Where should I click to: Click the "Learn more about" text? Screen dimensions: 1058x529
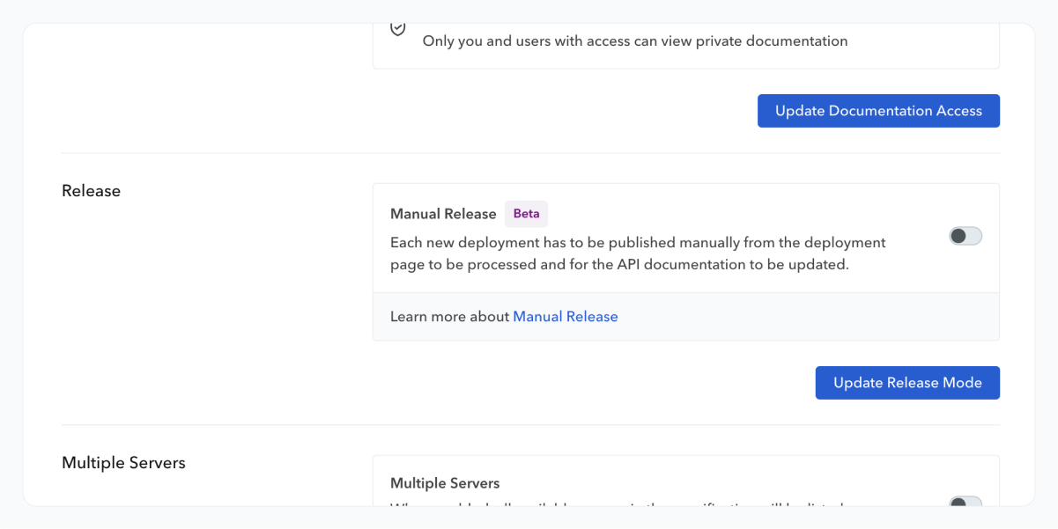450,317
